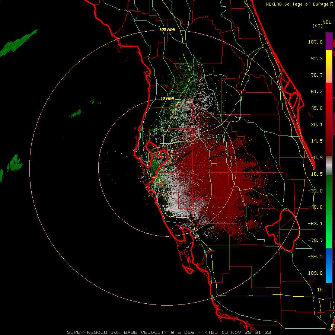Click the 61.2 legend value
Viewport: 335px width, 335px height.
[317, 92]
